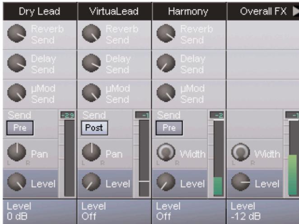Image resolution: width=299 pixels, height=224 pixels.
Task: Select the Dry Lead channel header
Action: coord(40,11)
